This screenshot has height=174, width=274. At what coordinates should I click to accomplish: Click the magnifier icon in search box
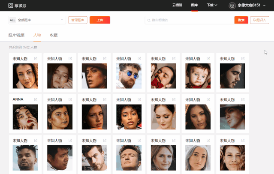(x=149, y=20)
